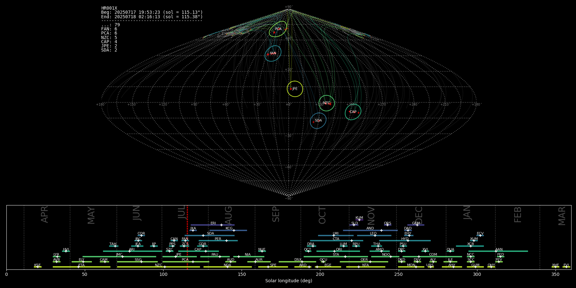Click the COM shower bar in timeline
Image resolution: width=576 pixels, height=288 pixels.
432,256
